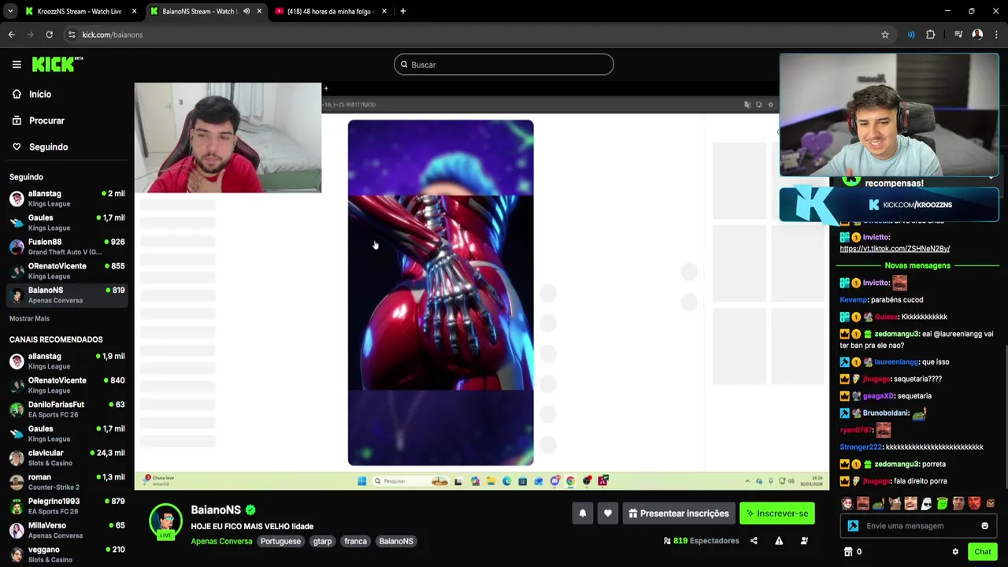Send message with green Chat button

[x=982, y=552]
